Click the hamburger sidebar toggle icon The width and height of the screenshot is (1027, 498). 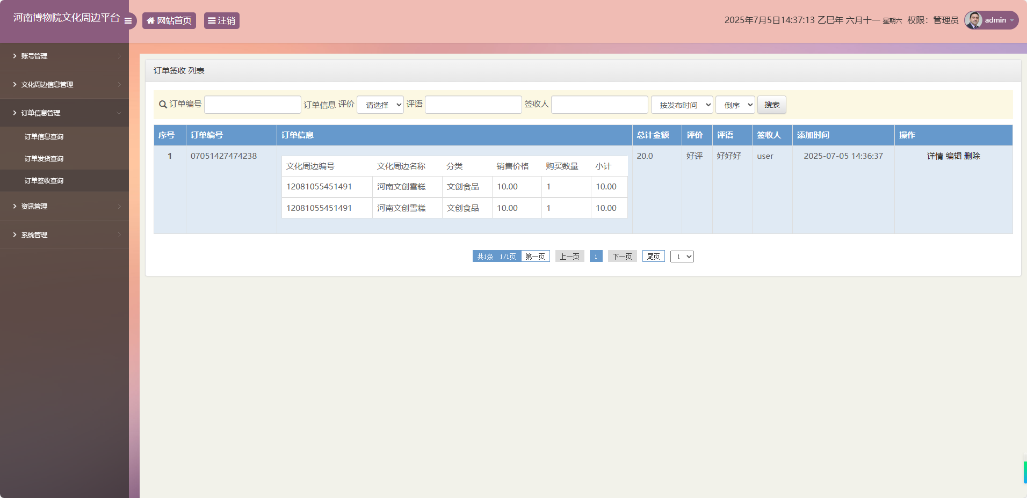coord(128,21)
